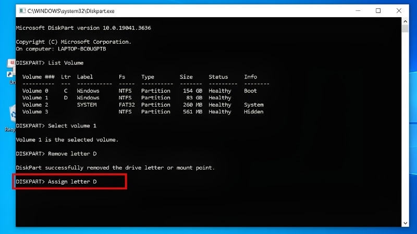Maximize the Diskpart window
The width and height of the screenshot is (417, 234).
coord(378,11)
